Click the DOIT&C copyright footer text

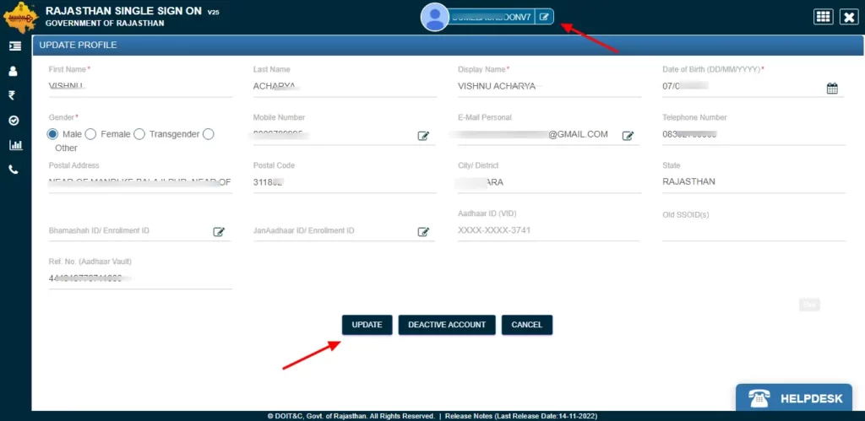[x=351, y=416]
